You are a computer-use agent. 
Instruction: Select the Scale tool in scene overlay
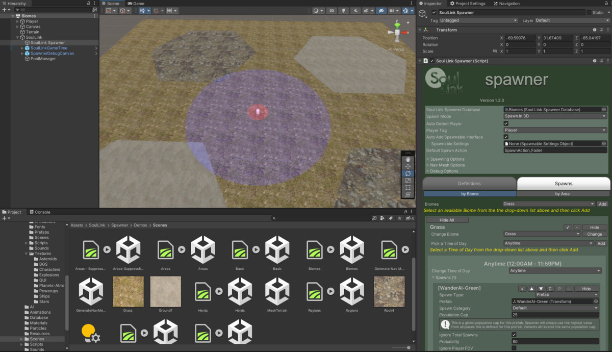408,181
